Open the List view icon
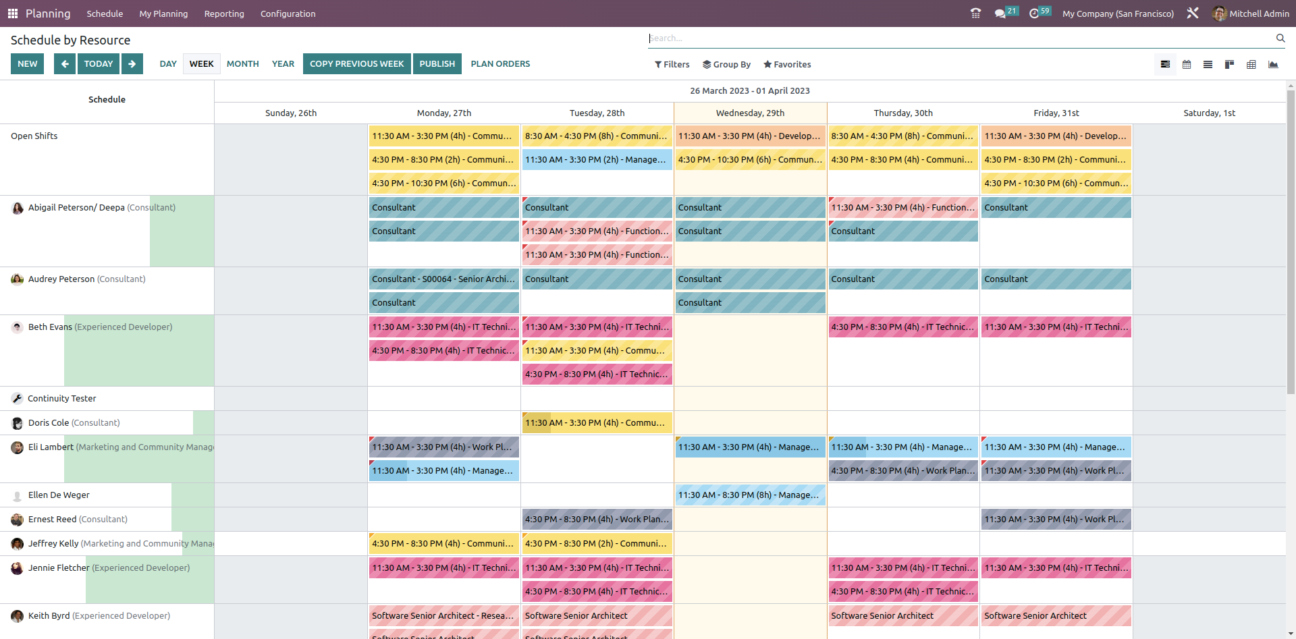This screenshot has width=1296, height=639. pyautogui.click(x=1208, y=64)
